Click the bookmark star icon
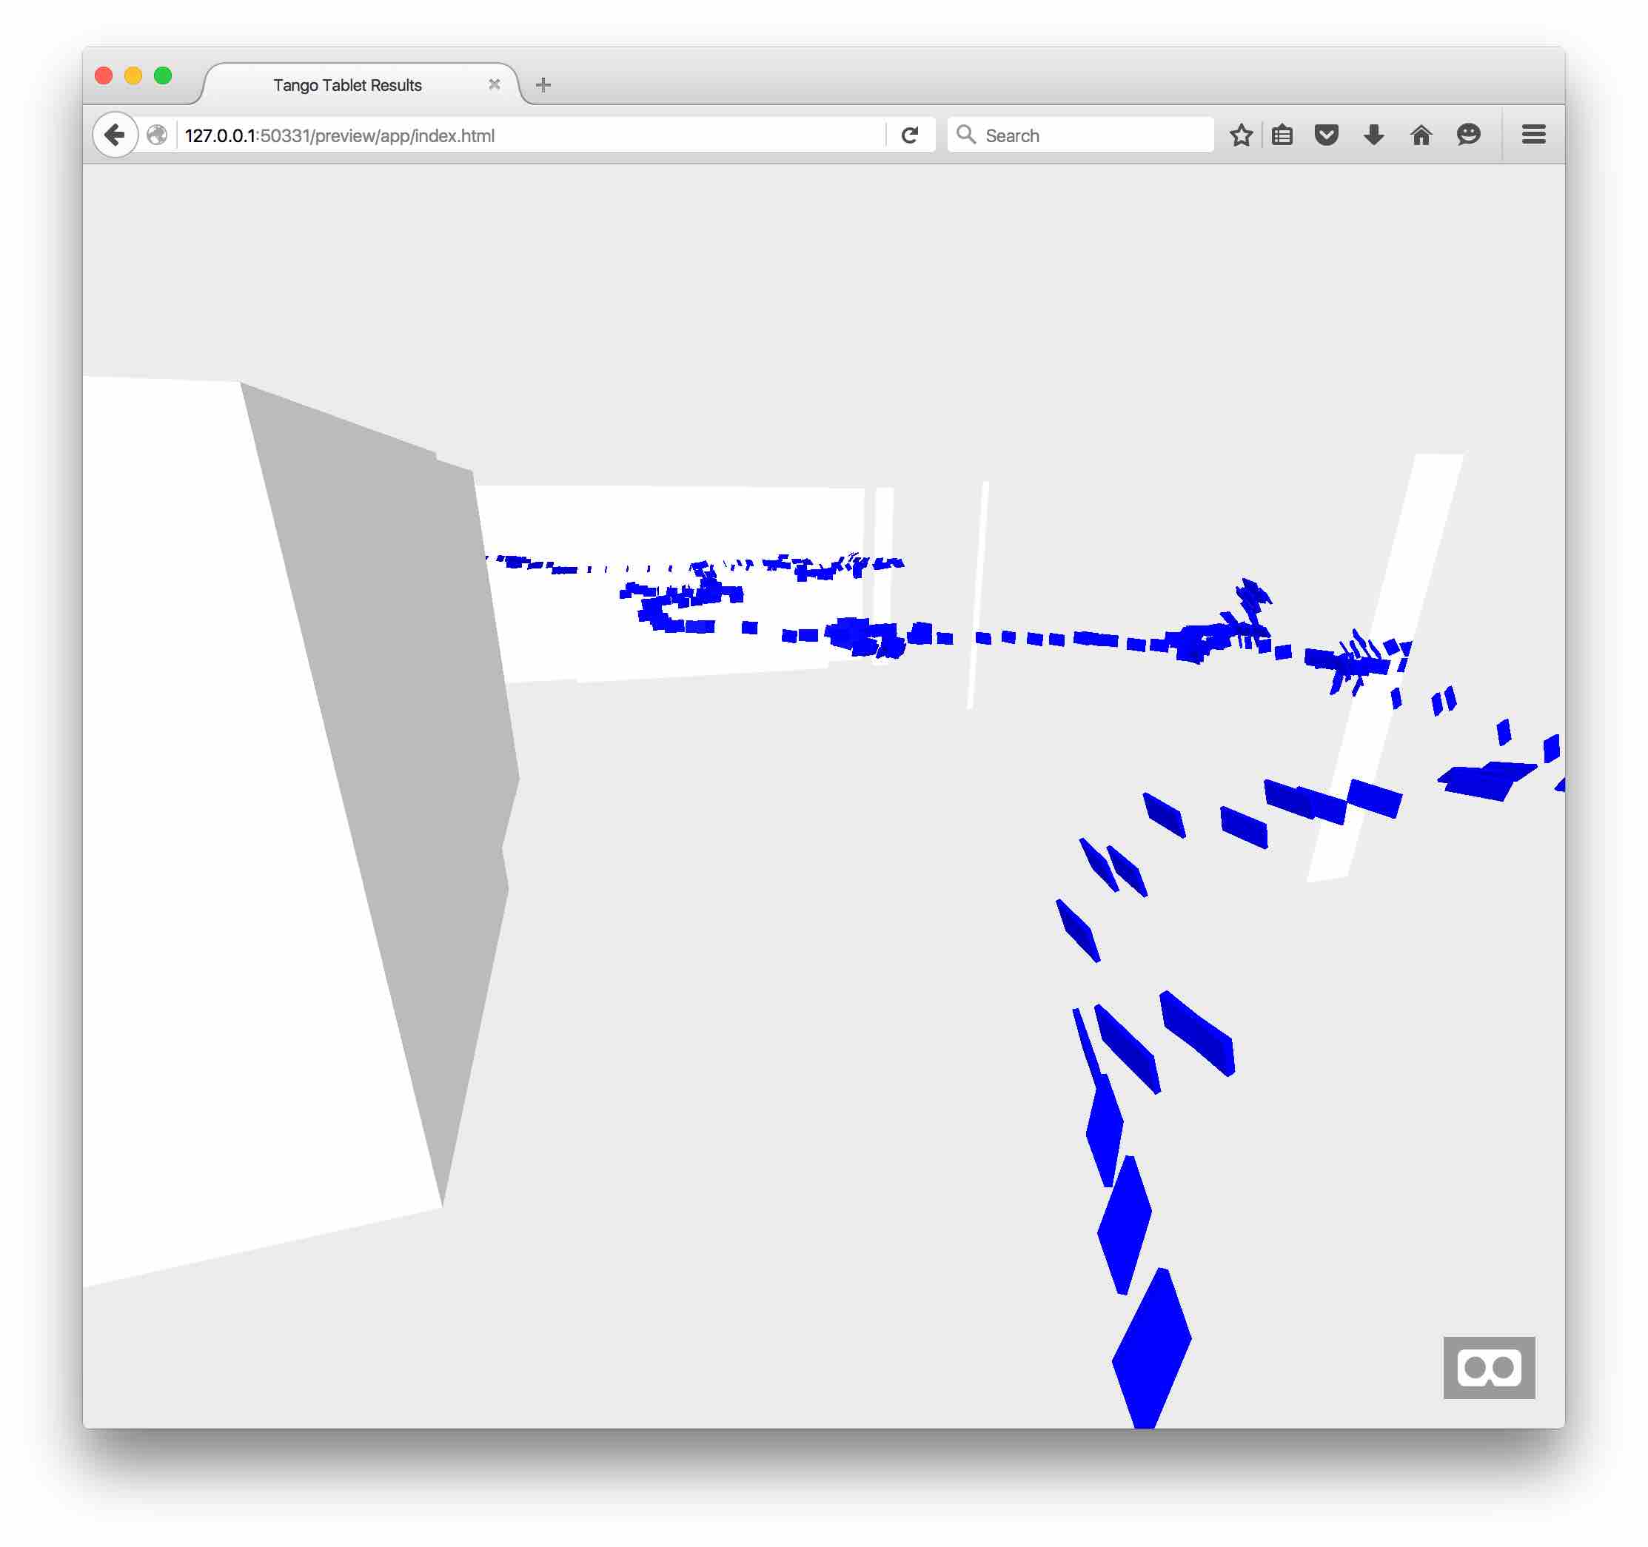The height and width of the screenshot is (1547, 1648). (1242, 134)
